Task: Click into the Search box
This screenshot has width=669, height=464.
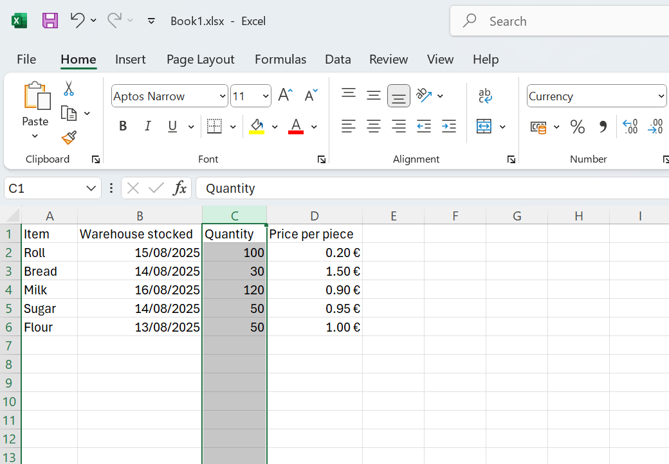Action: pyautogui.click(x=560, y=21)
